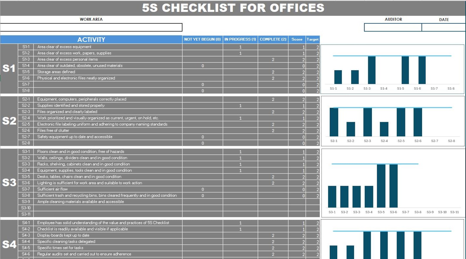The image size is (466, 259).
Task: Select the S1-8 row ID cell
Action: (x=26, y=91)
